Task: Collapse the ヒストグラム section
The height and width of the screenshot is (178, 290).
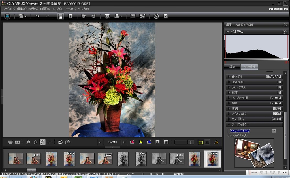Action: [x=228, y=32]
